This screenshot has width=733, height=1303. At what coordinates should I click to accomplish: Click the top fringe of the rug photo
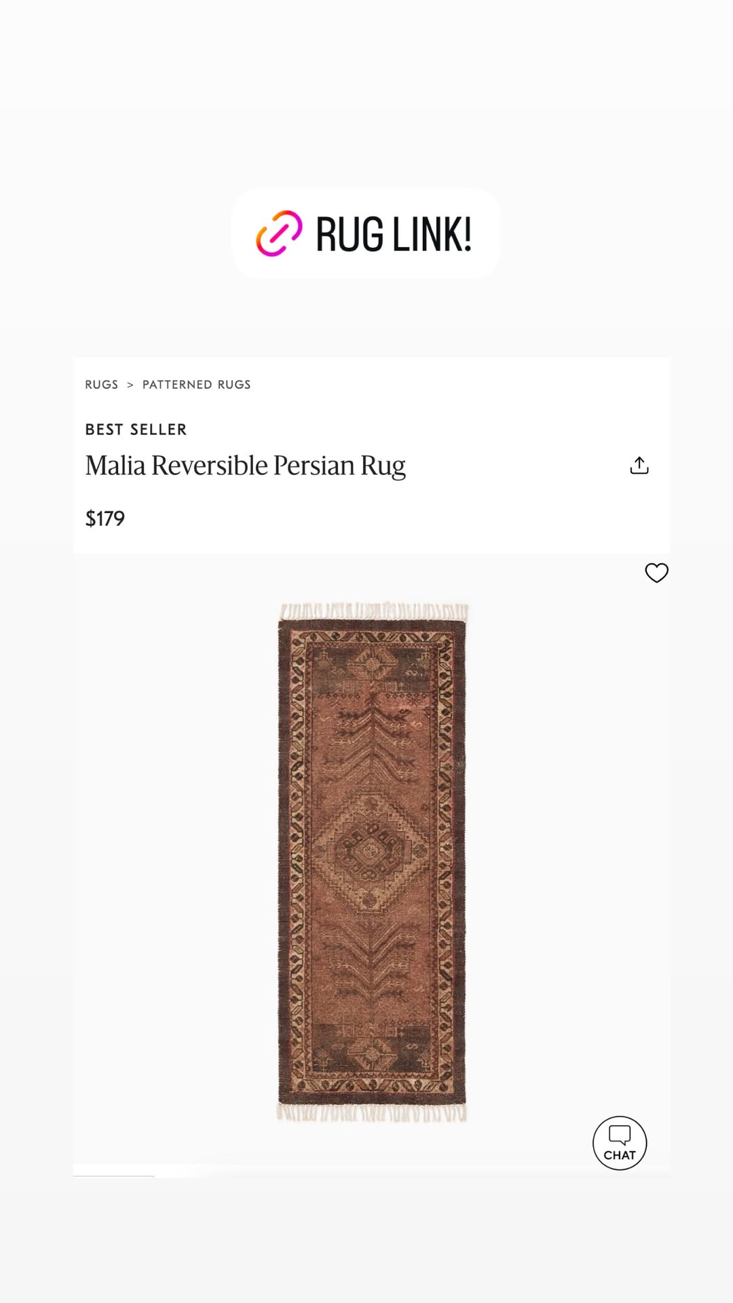373,611
